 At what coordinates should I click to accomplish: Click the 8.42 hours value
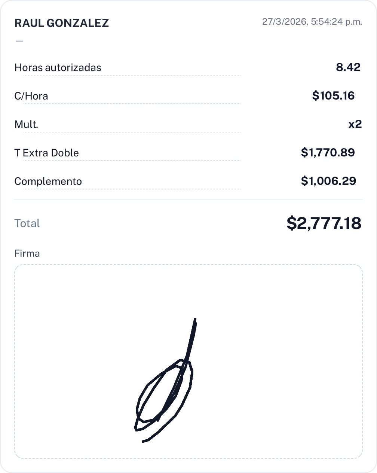point(348,67)
